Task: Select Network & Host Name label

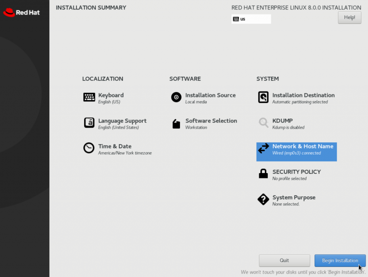Action: [x=303, y=146]
